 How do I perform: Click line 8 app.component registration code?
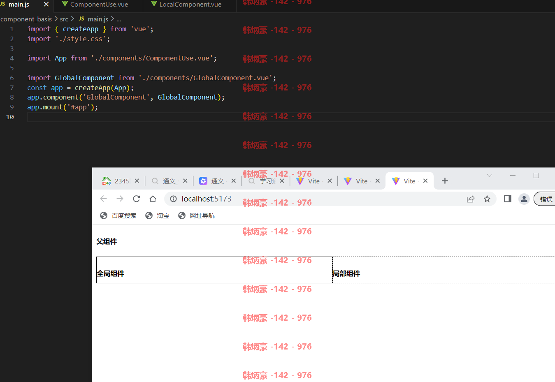point(126,97)
